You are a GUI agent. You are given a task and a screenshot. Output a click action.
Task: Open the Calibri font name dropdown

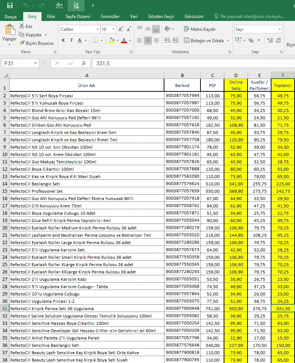[97, 29]
